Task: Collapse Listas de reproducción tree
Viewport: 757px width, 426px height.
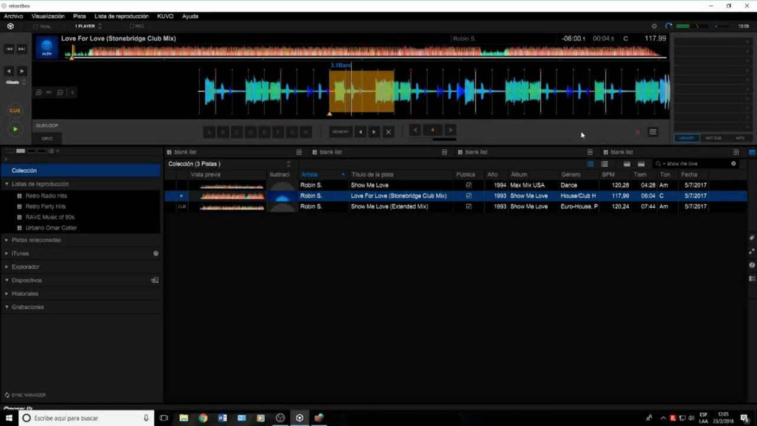Action: [7, 184]
